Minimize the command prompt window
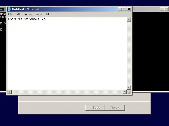Viewport: 169px width, 126px height. point(162,9)
